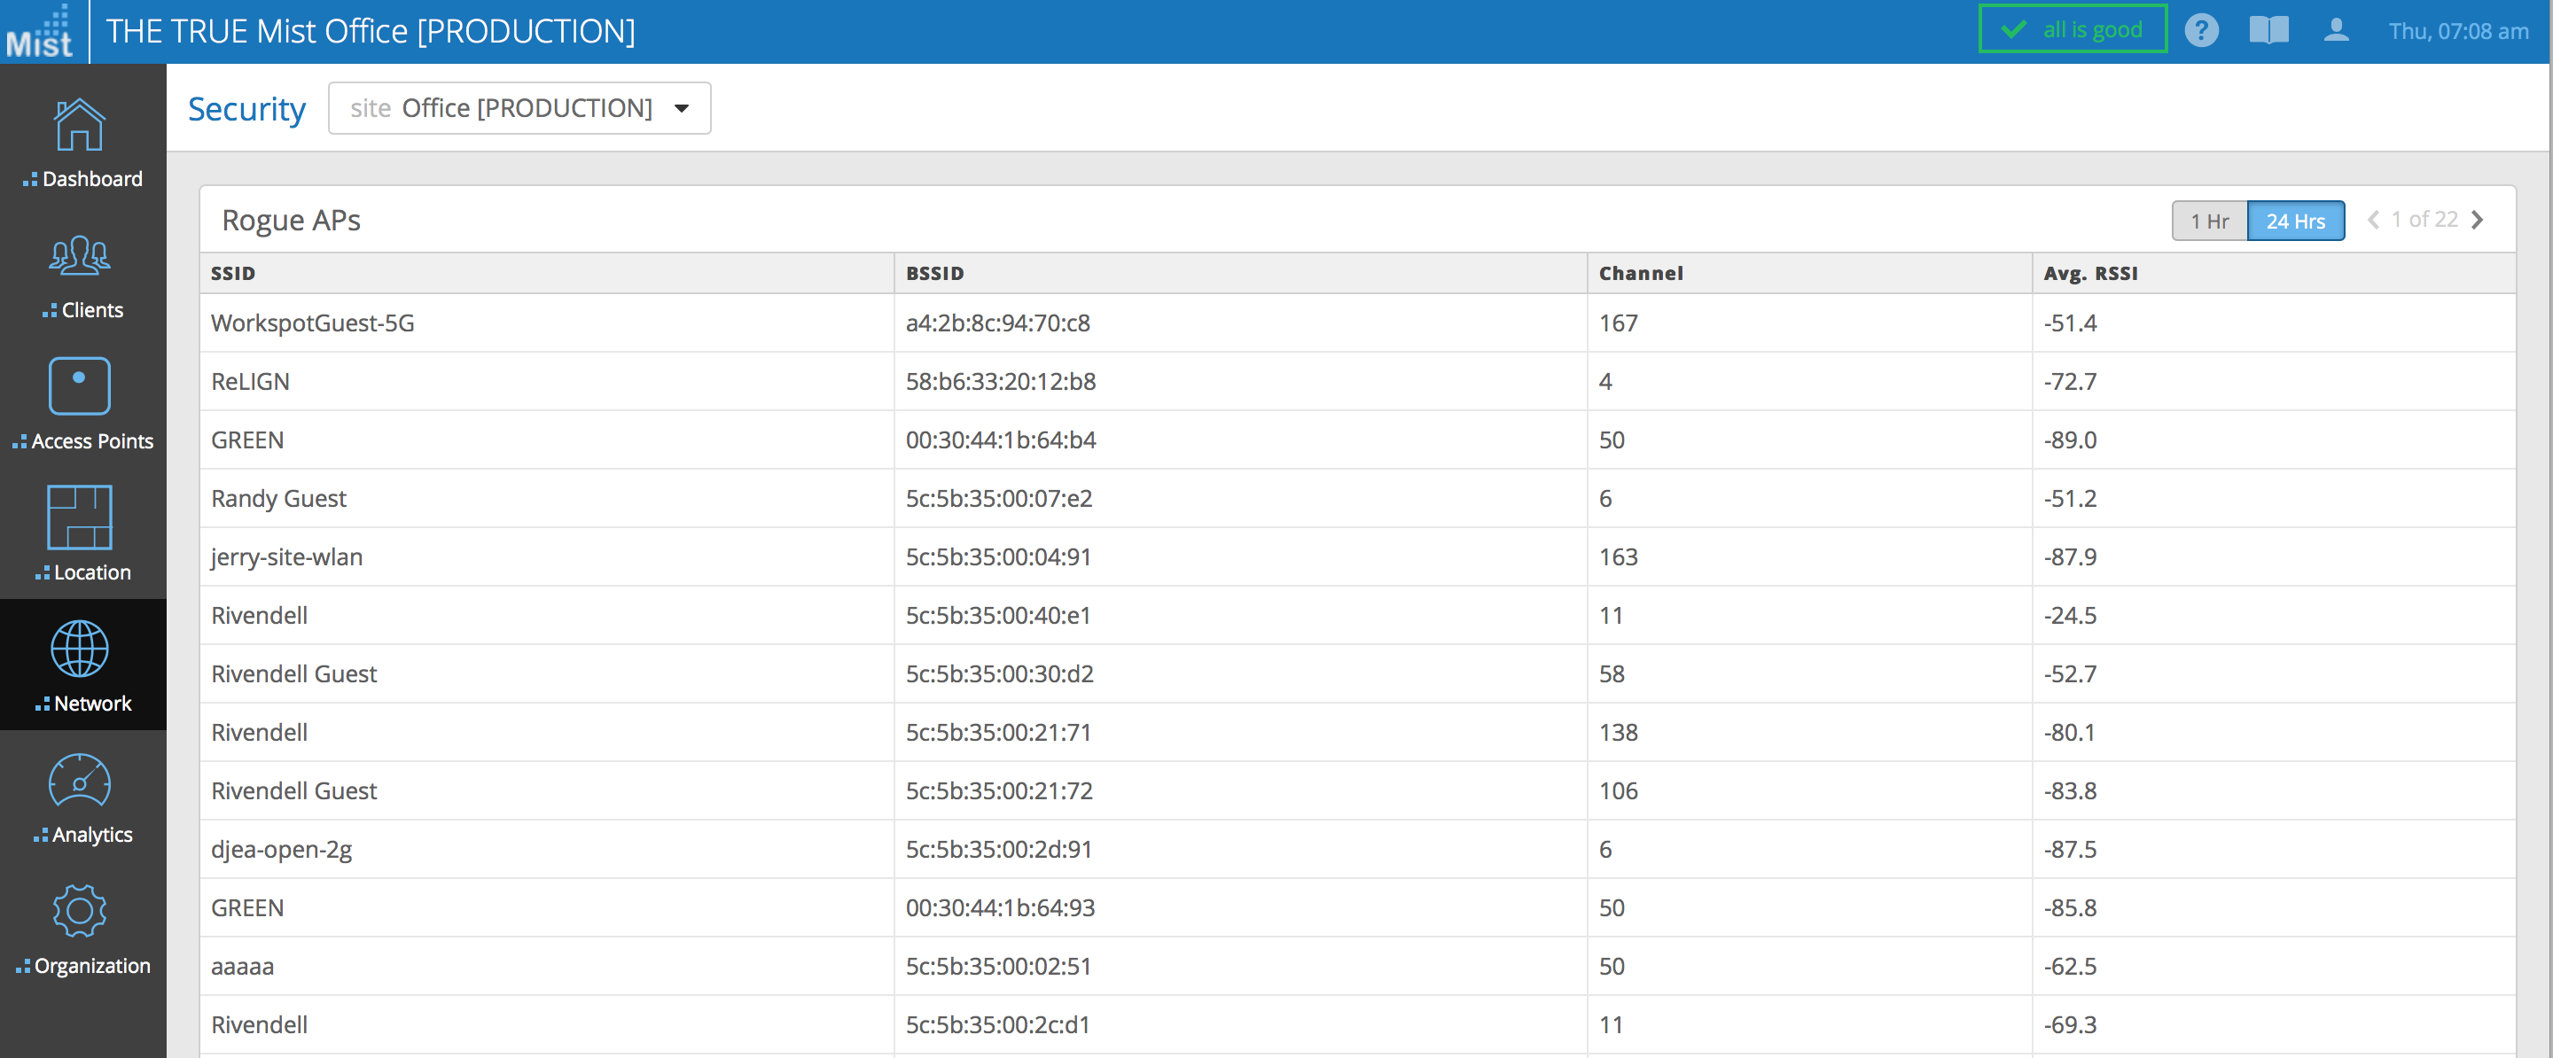Open the documentation book icon
The image size is (2553, 1058).
[2268, 31]
